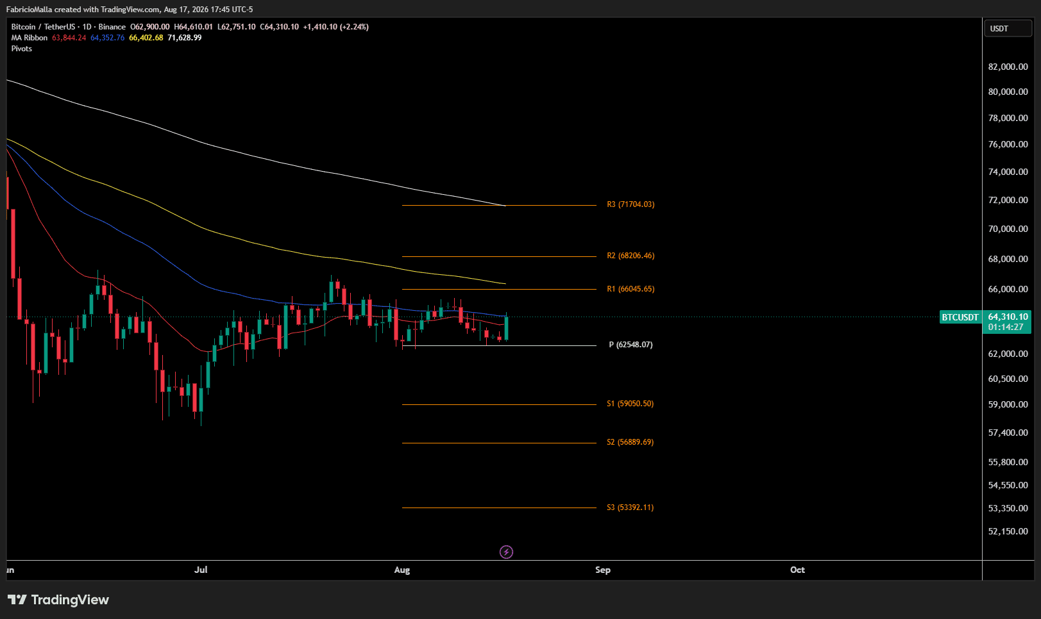Viewport: 1041px width, 619px height.
Task: Click the R3 (71704.03) pivot label
Action: [631, 204]
